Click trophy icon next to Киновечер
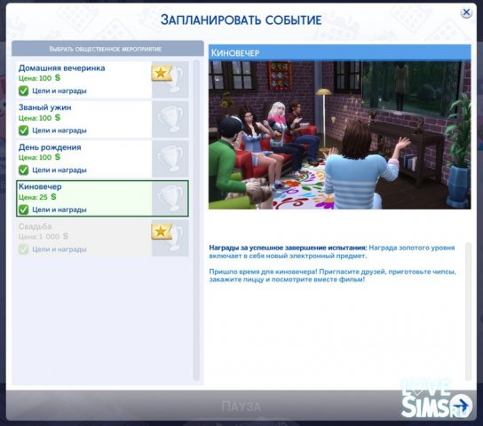This screenshot has height=426, width=483. click(x=170, y=198)
